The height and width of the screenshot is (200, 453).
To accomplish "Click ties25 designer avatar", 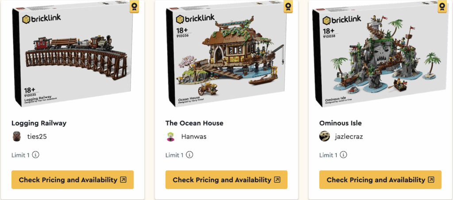I will 17,136.
